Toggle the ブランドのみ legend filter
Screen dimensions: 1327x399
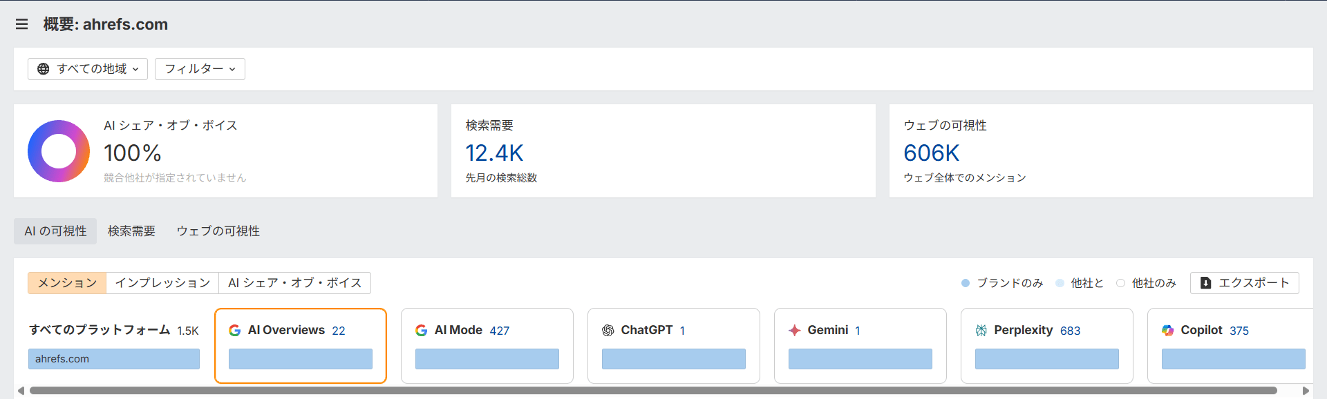click(x=1002, y=283)
